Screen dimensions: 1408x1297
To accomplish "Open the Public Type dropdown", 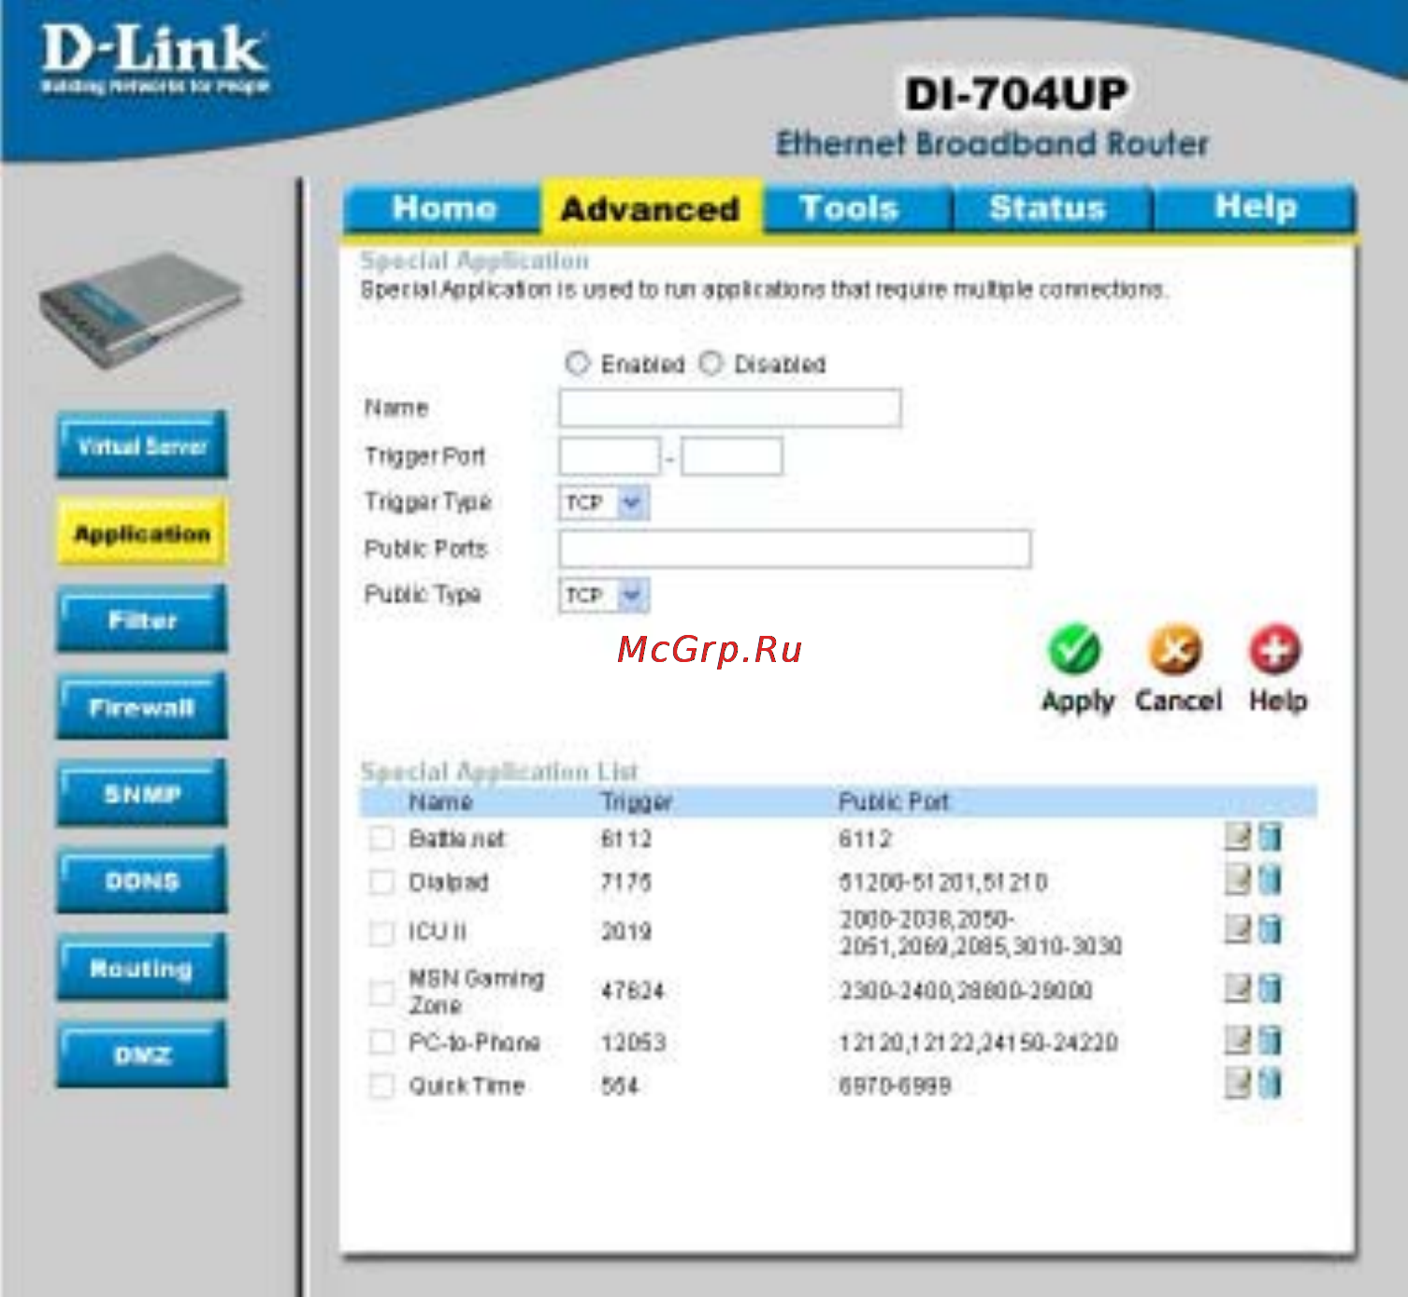I will 604,595.
